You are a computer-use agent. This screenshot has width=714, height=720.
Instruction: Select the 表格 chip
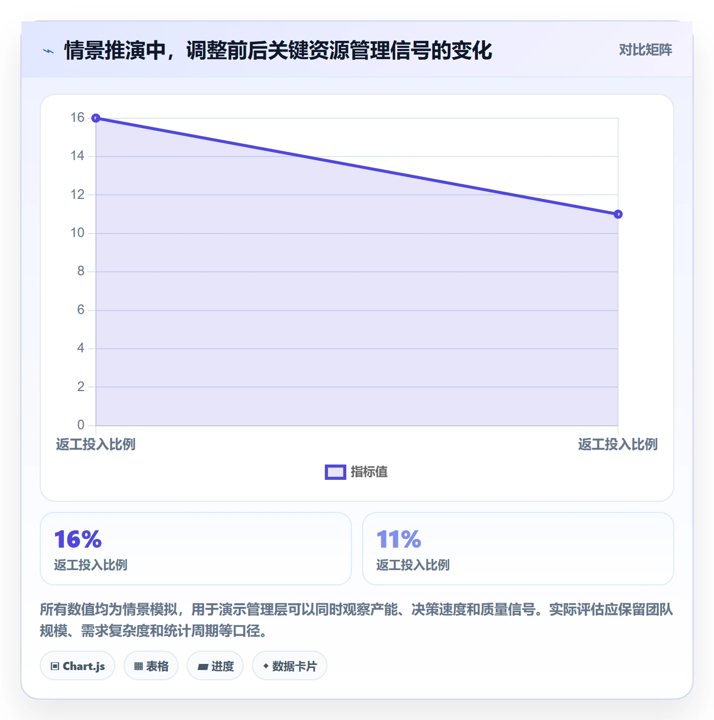[x=151, y=665]
